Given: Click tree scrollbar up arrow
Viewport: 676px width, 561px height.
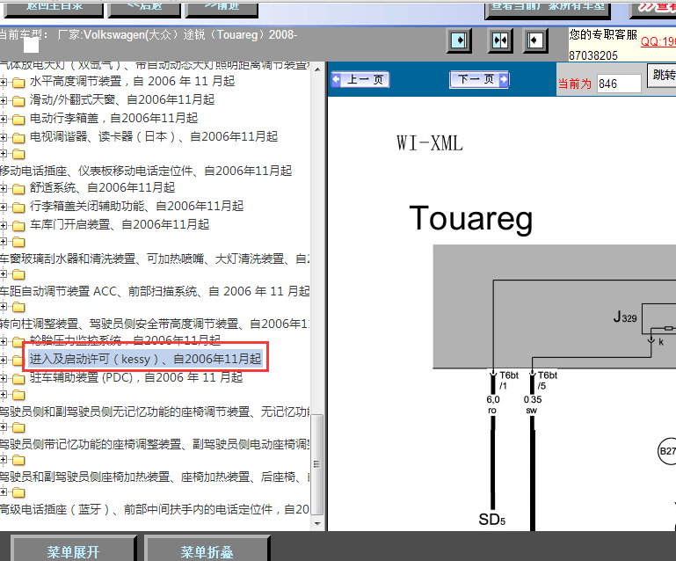Looking at the screenshot, I should pyautogui.click(x=317, y=69).
